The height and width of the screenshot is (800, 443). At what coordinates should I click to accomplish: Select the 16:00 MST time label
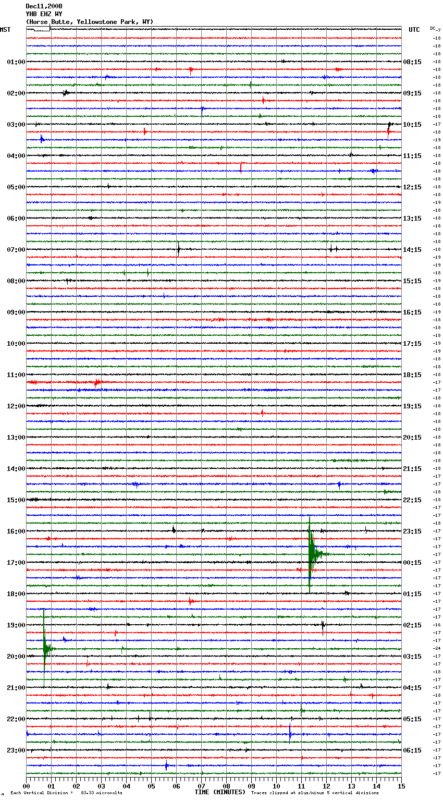16,531
